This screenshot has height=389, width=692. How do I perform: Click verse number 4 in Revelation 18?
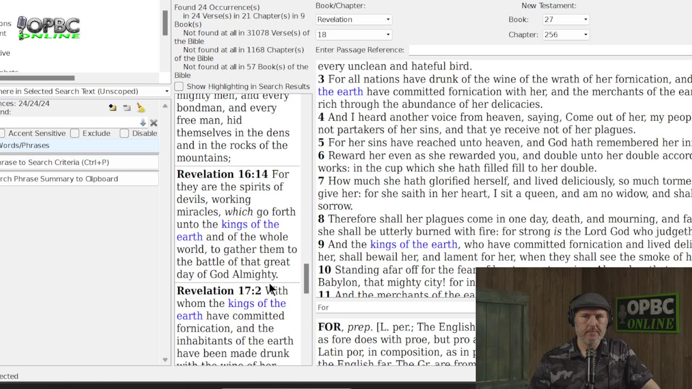321,117
